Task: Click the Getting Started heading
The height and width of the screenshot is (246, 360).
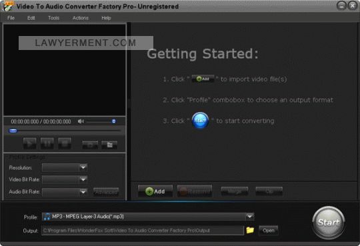Action: coord(203,54)
